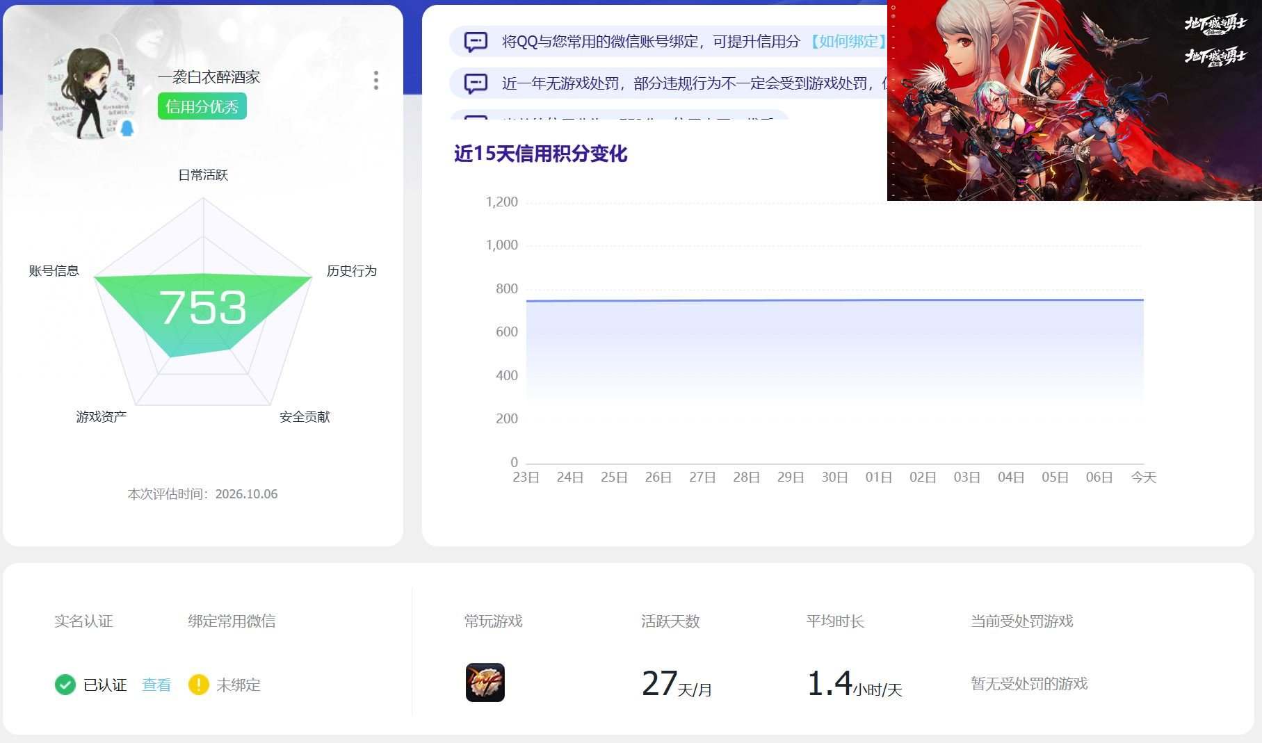
Task: Click the blue QQ penguin badge on avatar
Action: 127,128
